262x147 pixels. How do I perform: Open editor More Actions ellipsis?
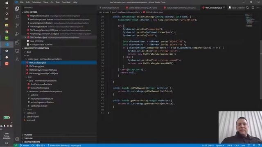(258, 8)
